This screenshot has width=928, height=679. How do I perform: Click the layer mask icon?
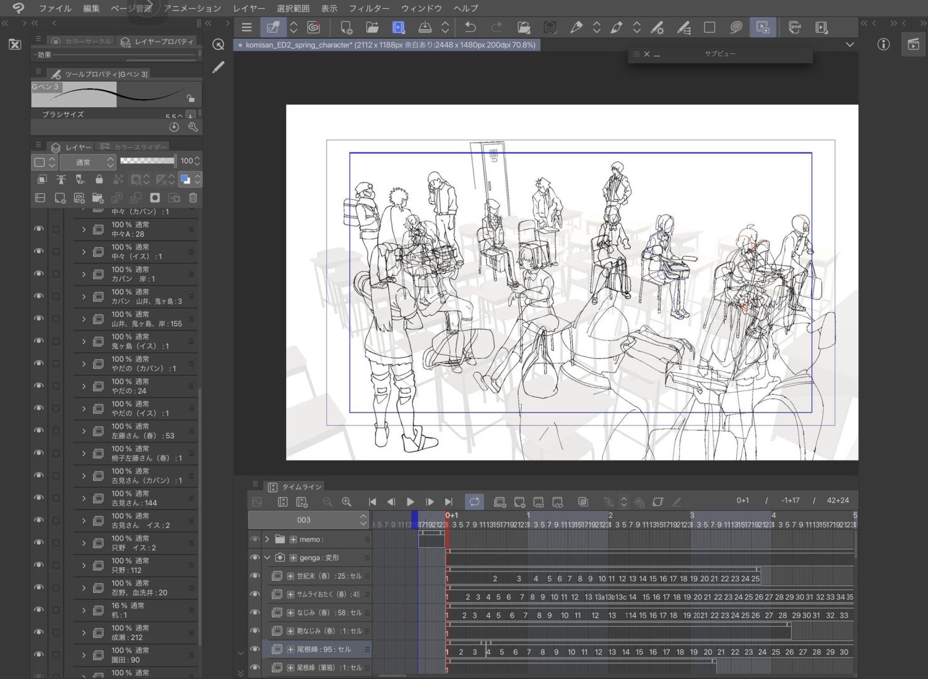click(x=155, y=198)
